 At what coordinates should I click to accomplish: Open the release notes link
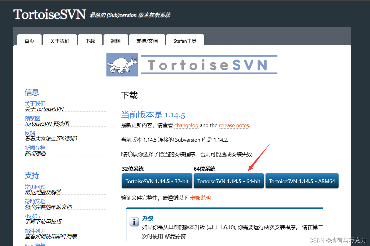pos(234,125)
